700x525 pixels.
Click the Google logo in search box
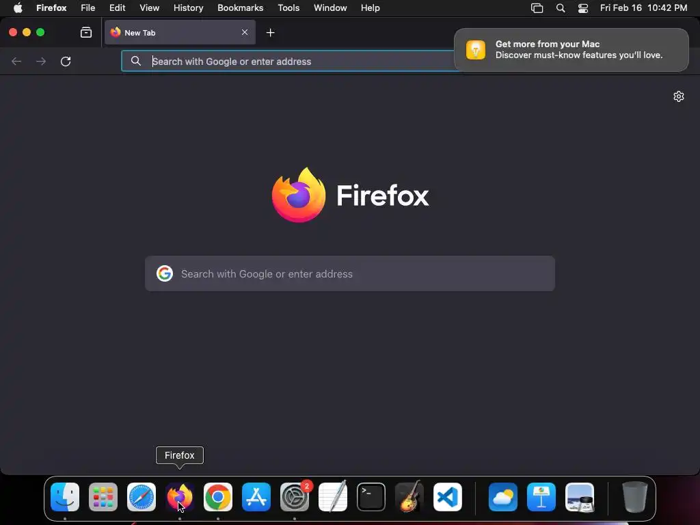[x=165, y=273]
